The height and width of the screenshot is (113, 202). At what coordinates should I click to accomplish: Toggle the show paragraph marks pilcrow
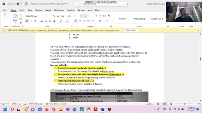(x=109, y=16)
